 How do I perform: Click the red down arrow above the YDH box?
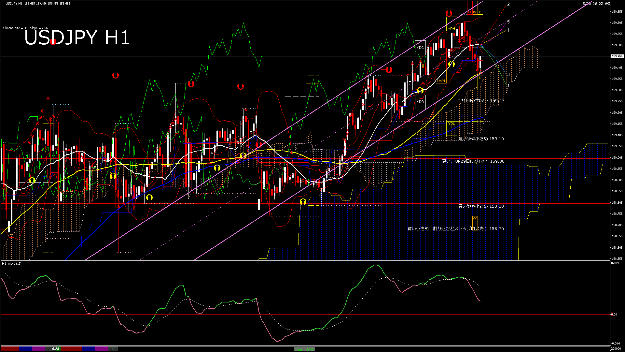point(449,13)
